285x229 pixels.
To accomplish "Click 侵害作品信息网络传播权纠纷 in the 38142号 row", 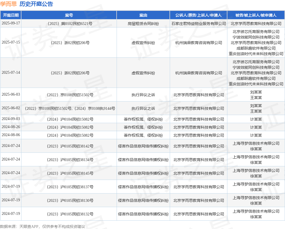I will tap(143, 146).
